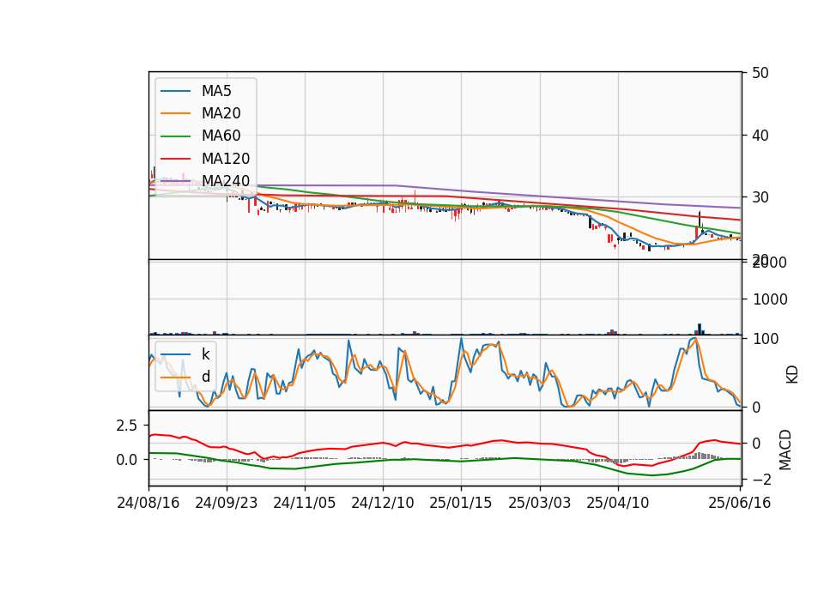This screenshot has width=824, height=592.
Task: Click the 25/03/03 date label
Action: tap(539, 503)
